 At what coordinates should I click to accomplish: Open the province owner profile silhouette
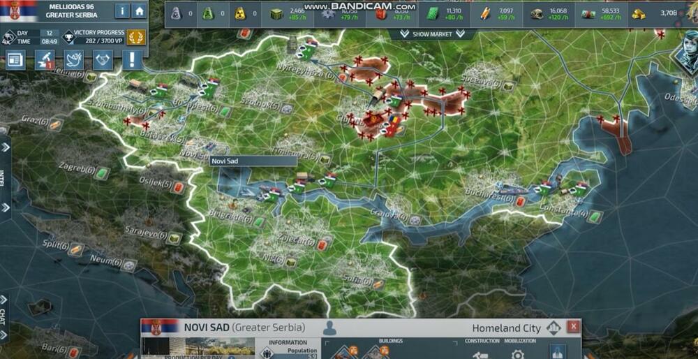click(x=329, y=328)
